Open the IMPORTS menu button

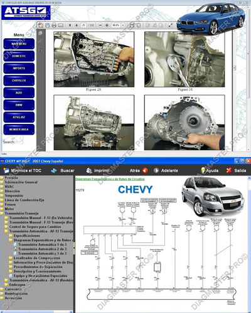(x=19, y=68)
